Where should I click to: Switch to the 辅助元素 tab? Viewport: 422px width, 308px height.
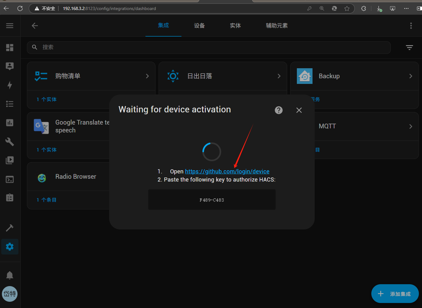tap(277, 26)
